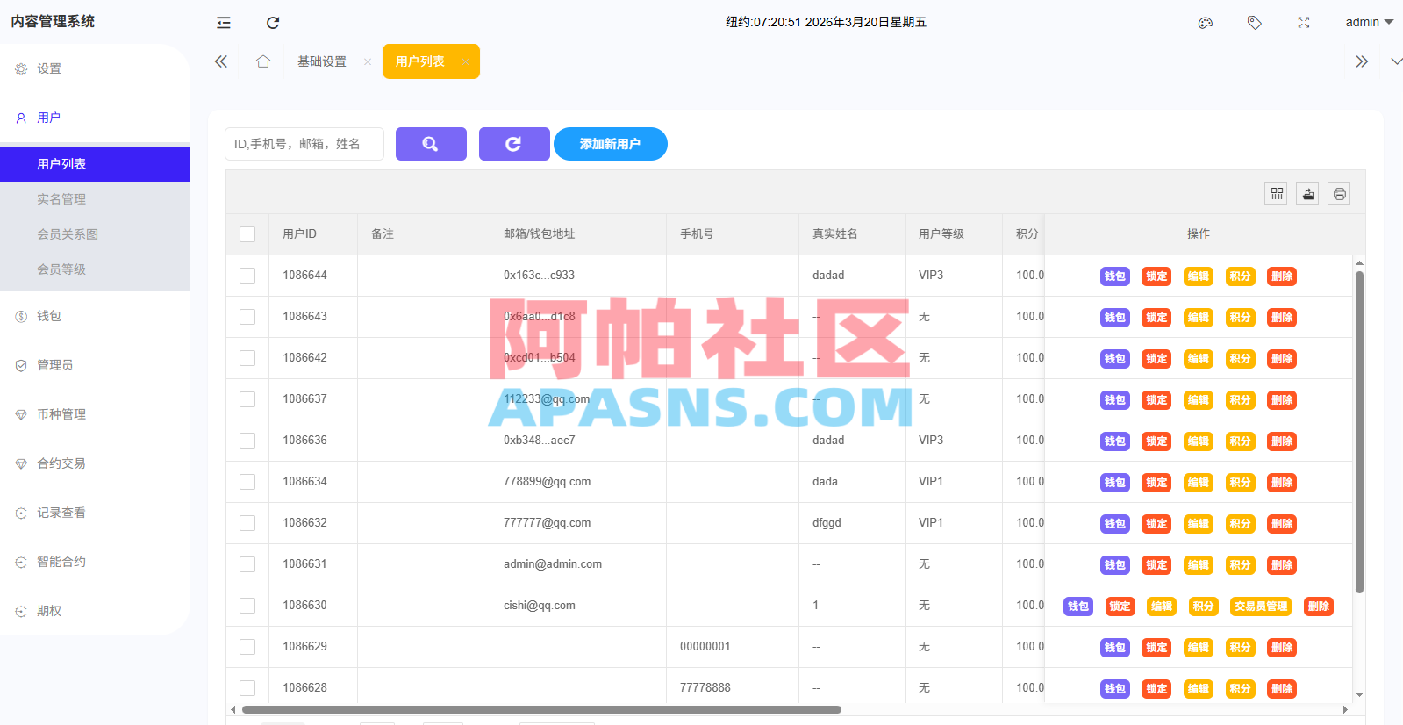1403x725 pixels.
Task: Print the table using the printer icon
Action: coord(1339,193)
